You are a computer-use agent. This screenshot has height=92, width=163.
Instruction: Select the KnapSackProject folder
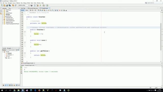point(9,18)
